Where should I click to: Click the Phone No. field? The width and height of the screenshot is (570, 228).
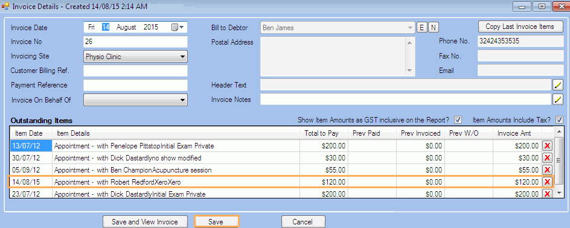pyautogui.click(x=520, y=42)
